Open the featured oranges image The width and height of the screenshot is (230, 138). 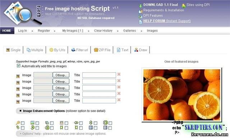[181, 95]
